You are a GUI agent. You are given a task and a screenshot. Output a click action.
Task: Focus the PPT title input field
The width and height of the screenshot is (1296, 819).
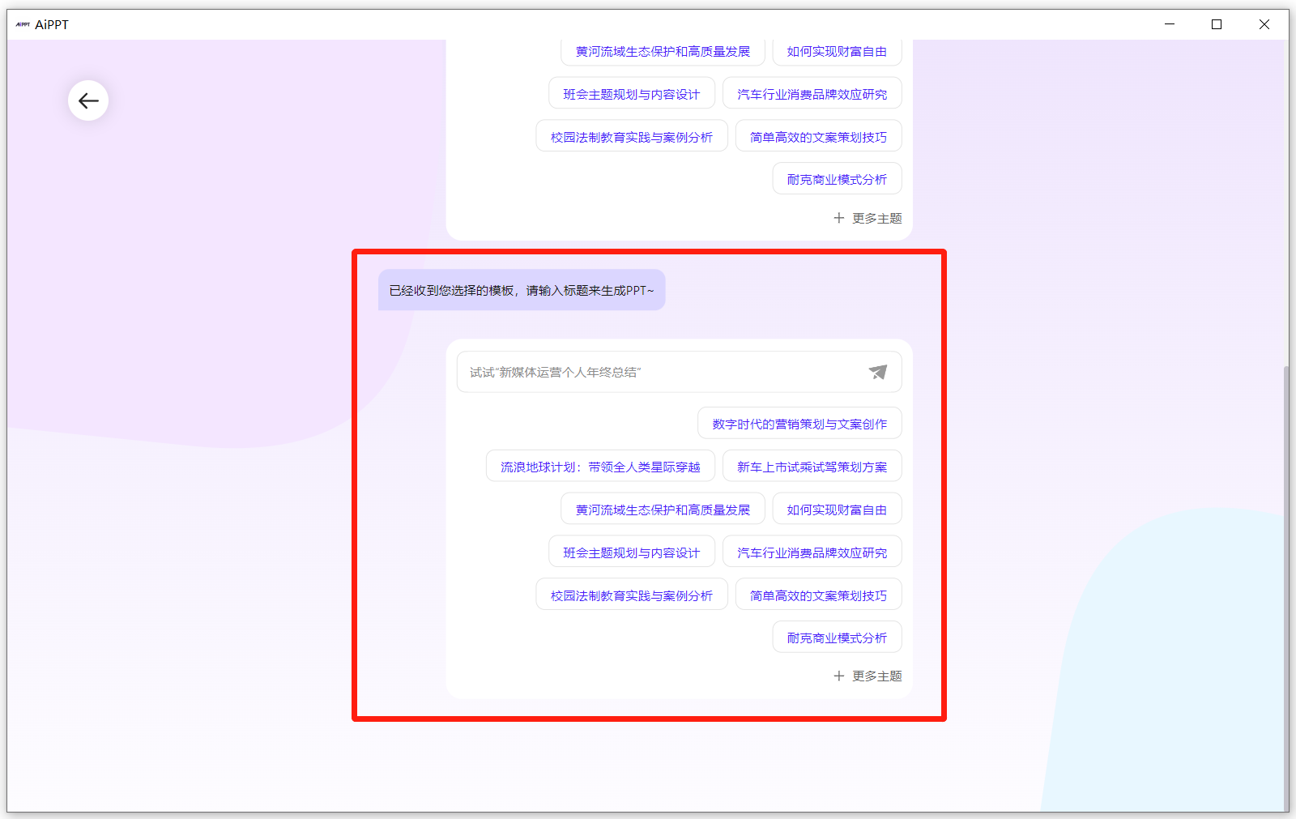click(679, 372)
